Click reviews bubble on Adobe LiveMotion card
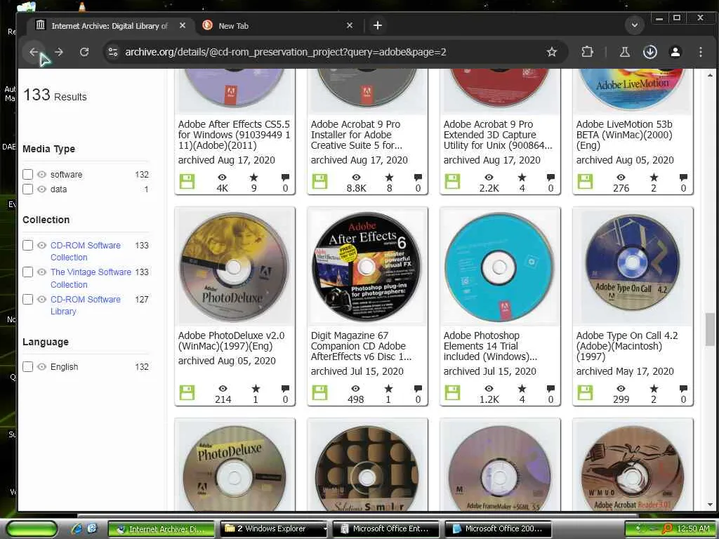The image size is (719, 539). [683, 178]
